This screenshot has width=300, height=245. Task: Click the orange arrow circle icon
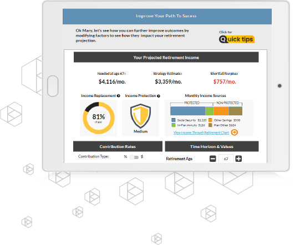click(x=235, y=132)
